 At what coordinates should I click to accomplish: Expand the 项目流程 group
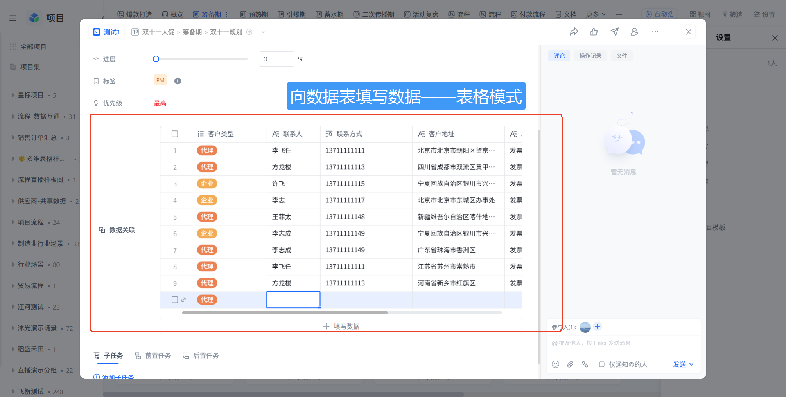pyautogui.click(x=13, y=222)
